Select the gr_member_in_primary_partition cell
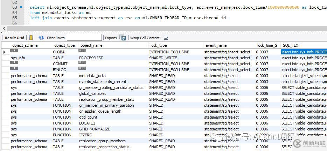This screenshot has height=151, width=327. click(x=113, y=105)
